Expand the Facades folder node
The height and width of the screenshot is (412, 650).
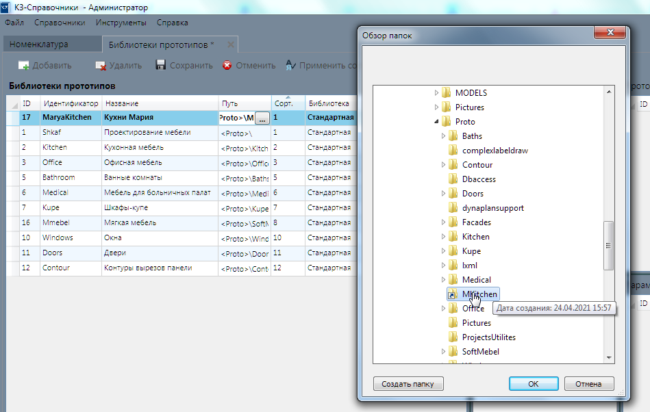pyautogui.click(x=444, y=222)
